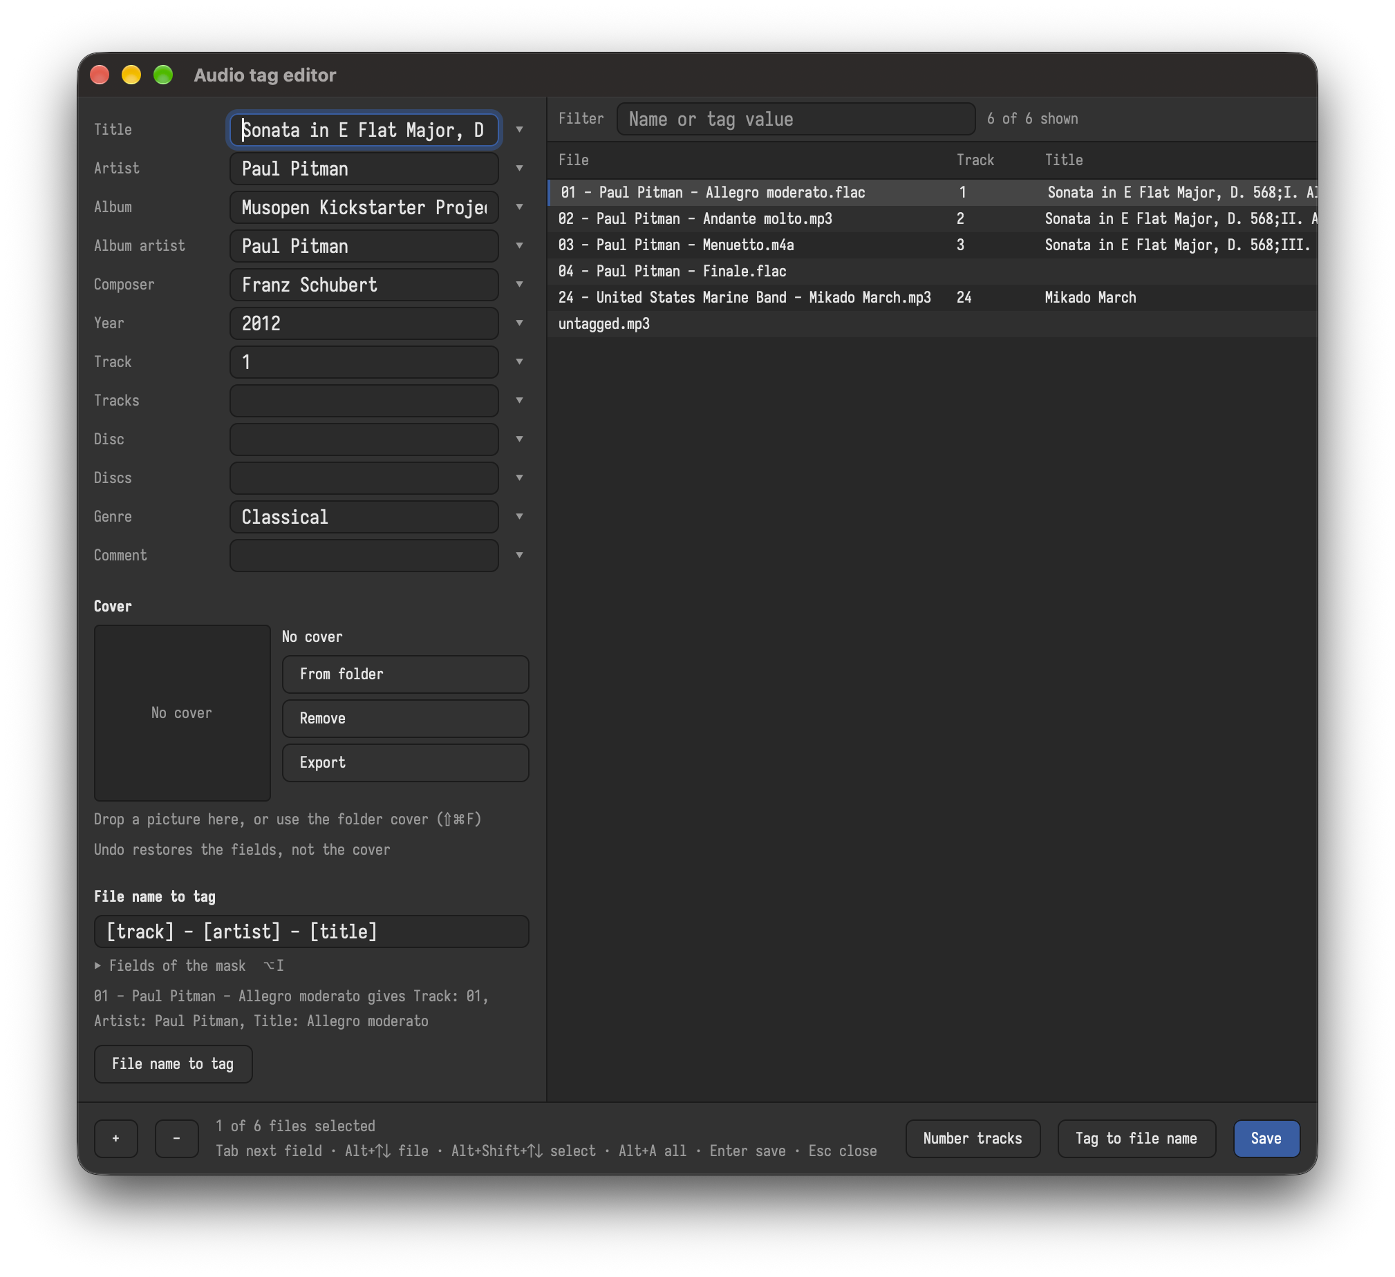Open the Tracks field dropdown arrow
Image resolution: width=1395 pixels, height=1277 pixels.
click(x=519, y=401)
